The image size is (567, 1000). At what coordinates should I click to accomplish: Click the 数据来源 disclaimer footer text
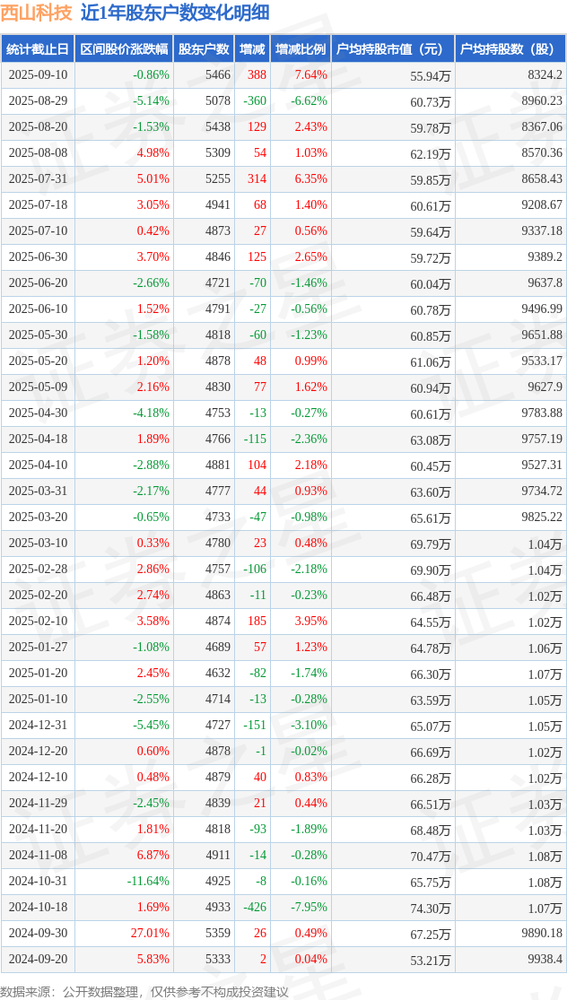click(144, 991)
